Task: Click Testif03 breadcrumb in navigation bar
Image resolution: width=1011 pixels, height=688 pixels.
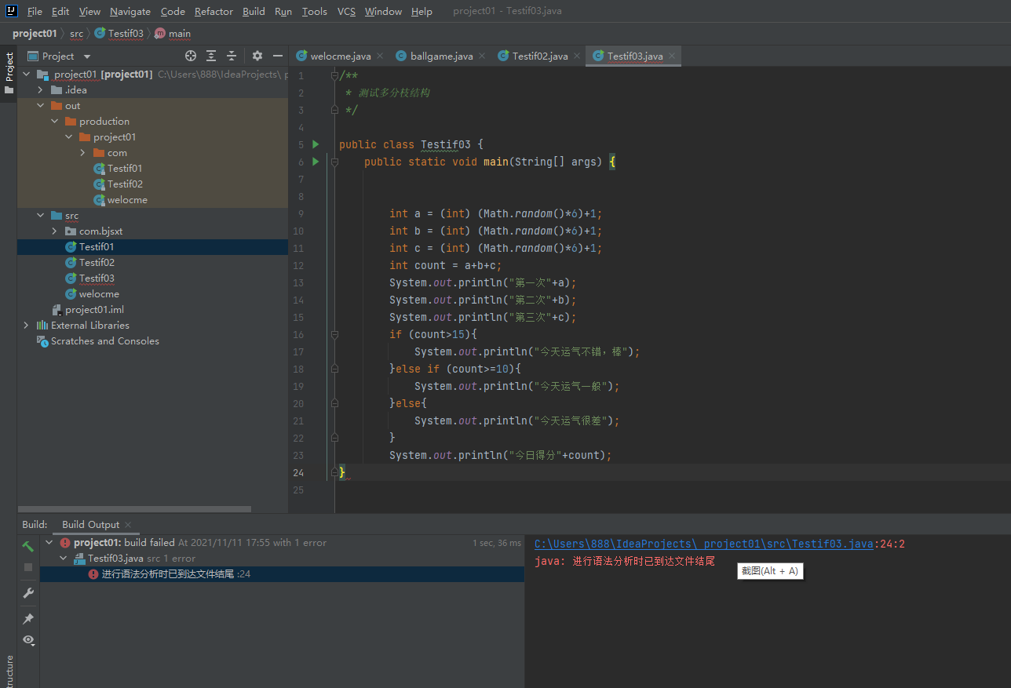Action: click(x=119, y=34)
